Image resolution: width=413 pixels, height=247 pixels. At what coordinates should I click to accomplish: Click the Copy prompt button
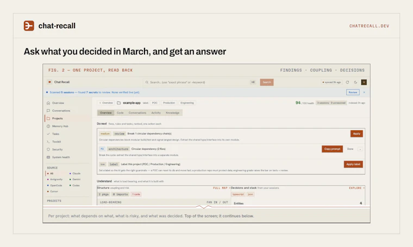point(332,149)
